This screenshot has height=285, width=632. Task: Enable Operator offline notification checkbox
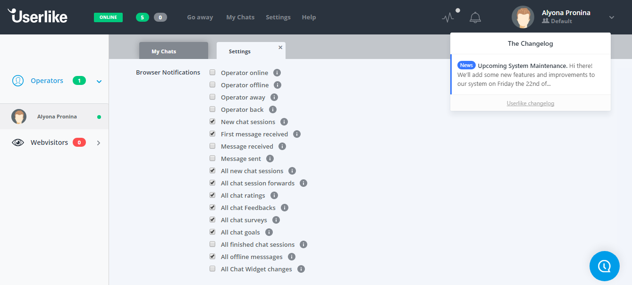[212, 85]
